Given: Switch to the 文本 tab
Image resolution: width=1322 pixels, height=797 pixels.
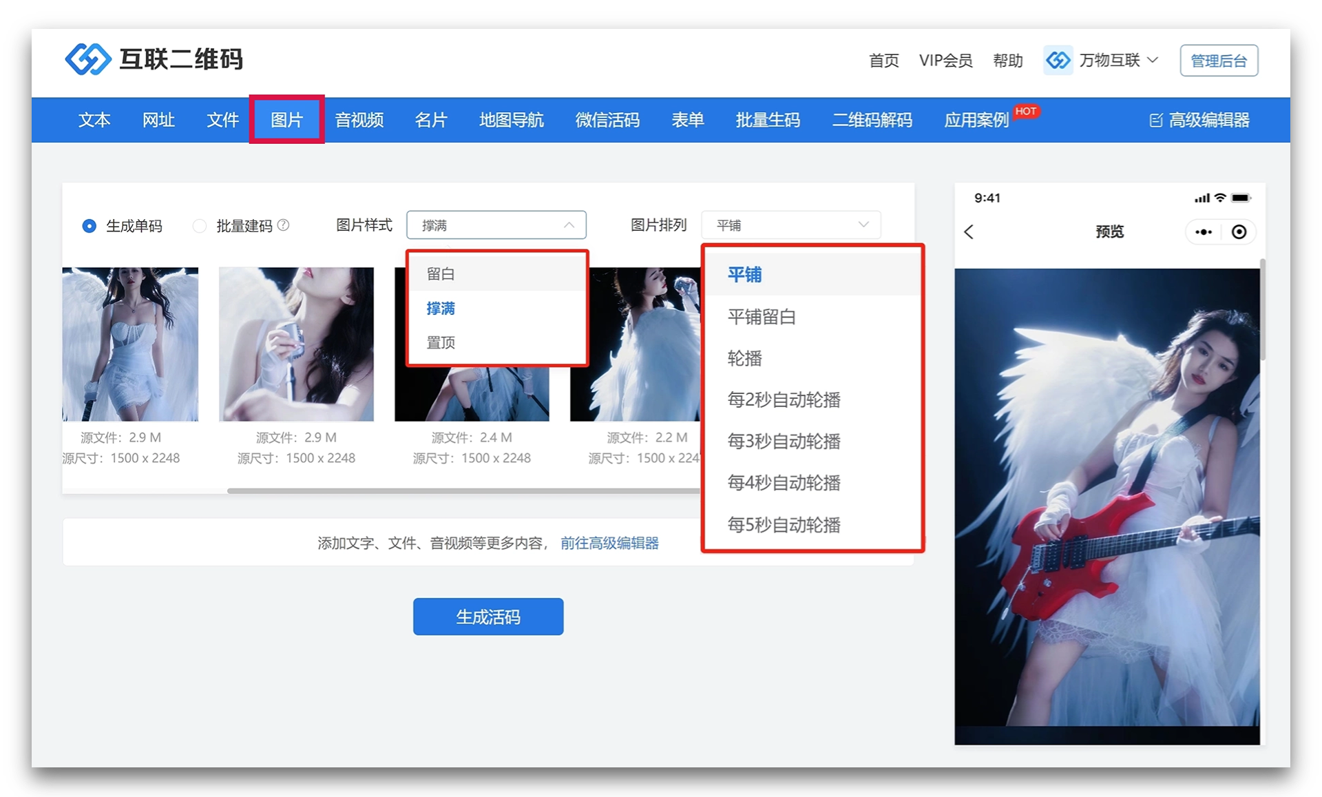Looking at the screenshot, I should (94, 120).
